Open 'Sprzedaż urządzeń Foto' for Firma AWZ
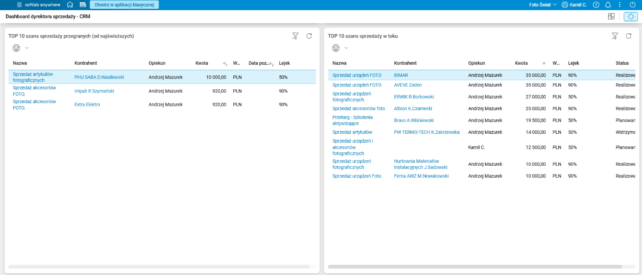Screen dimensions: 642x275 click(357, 176)
